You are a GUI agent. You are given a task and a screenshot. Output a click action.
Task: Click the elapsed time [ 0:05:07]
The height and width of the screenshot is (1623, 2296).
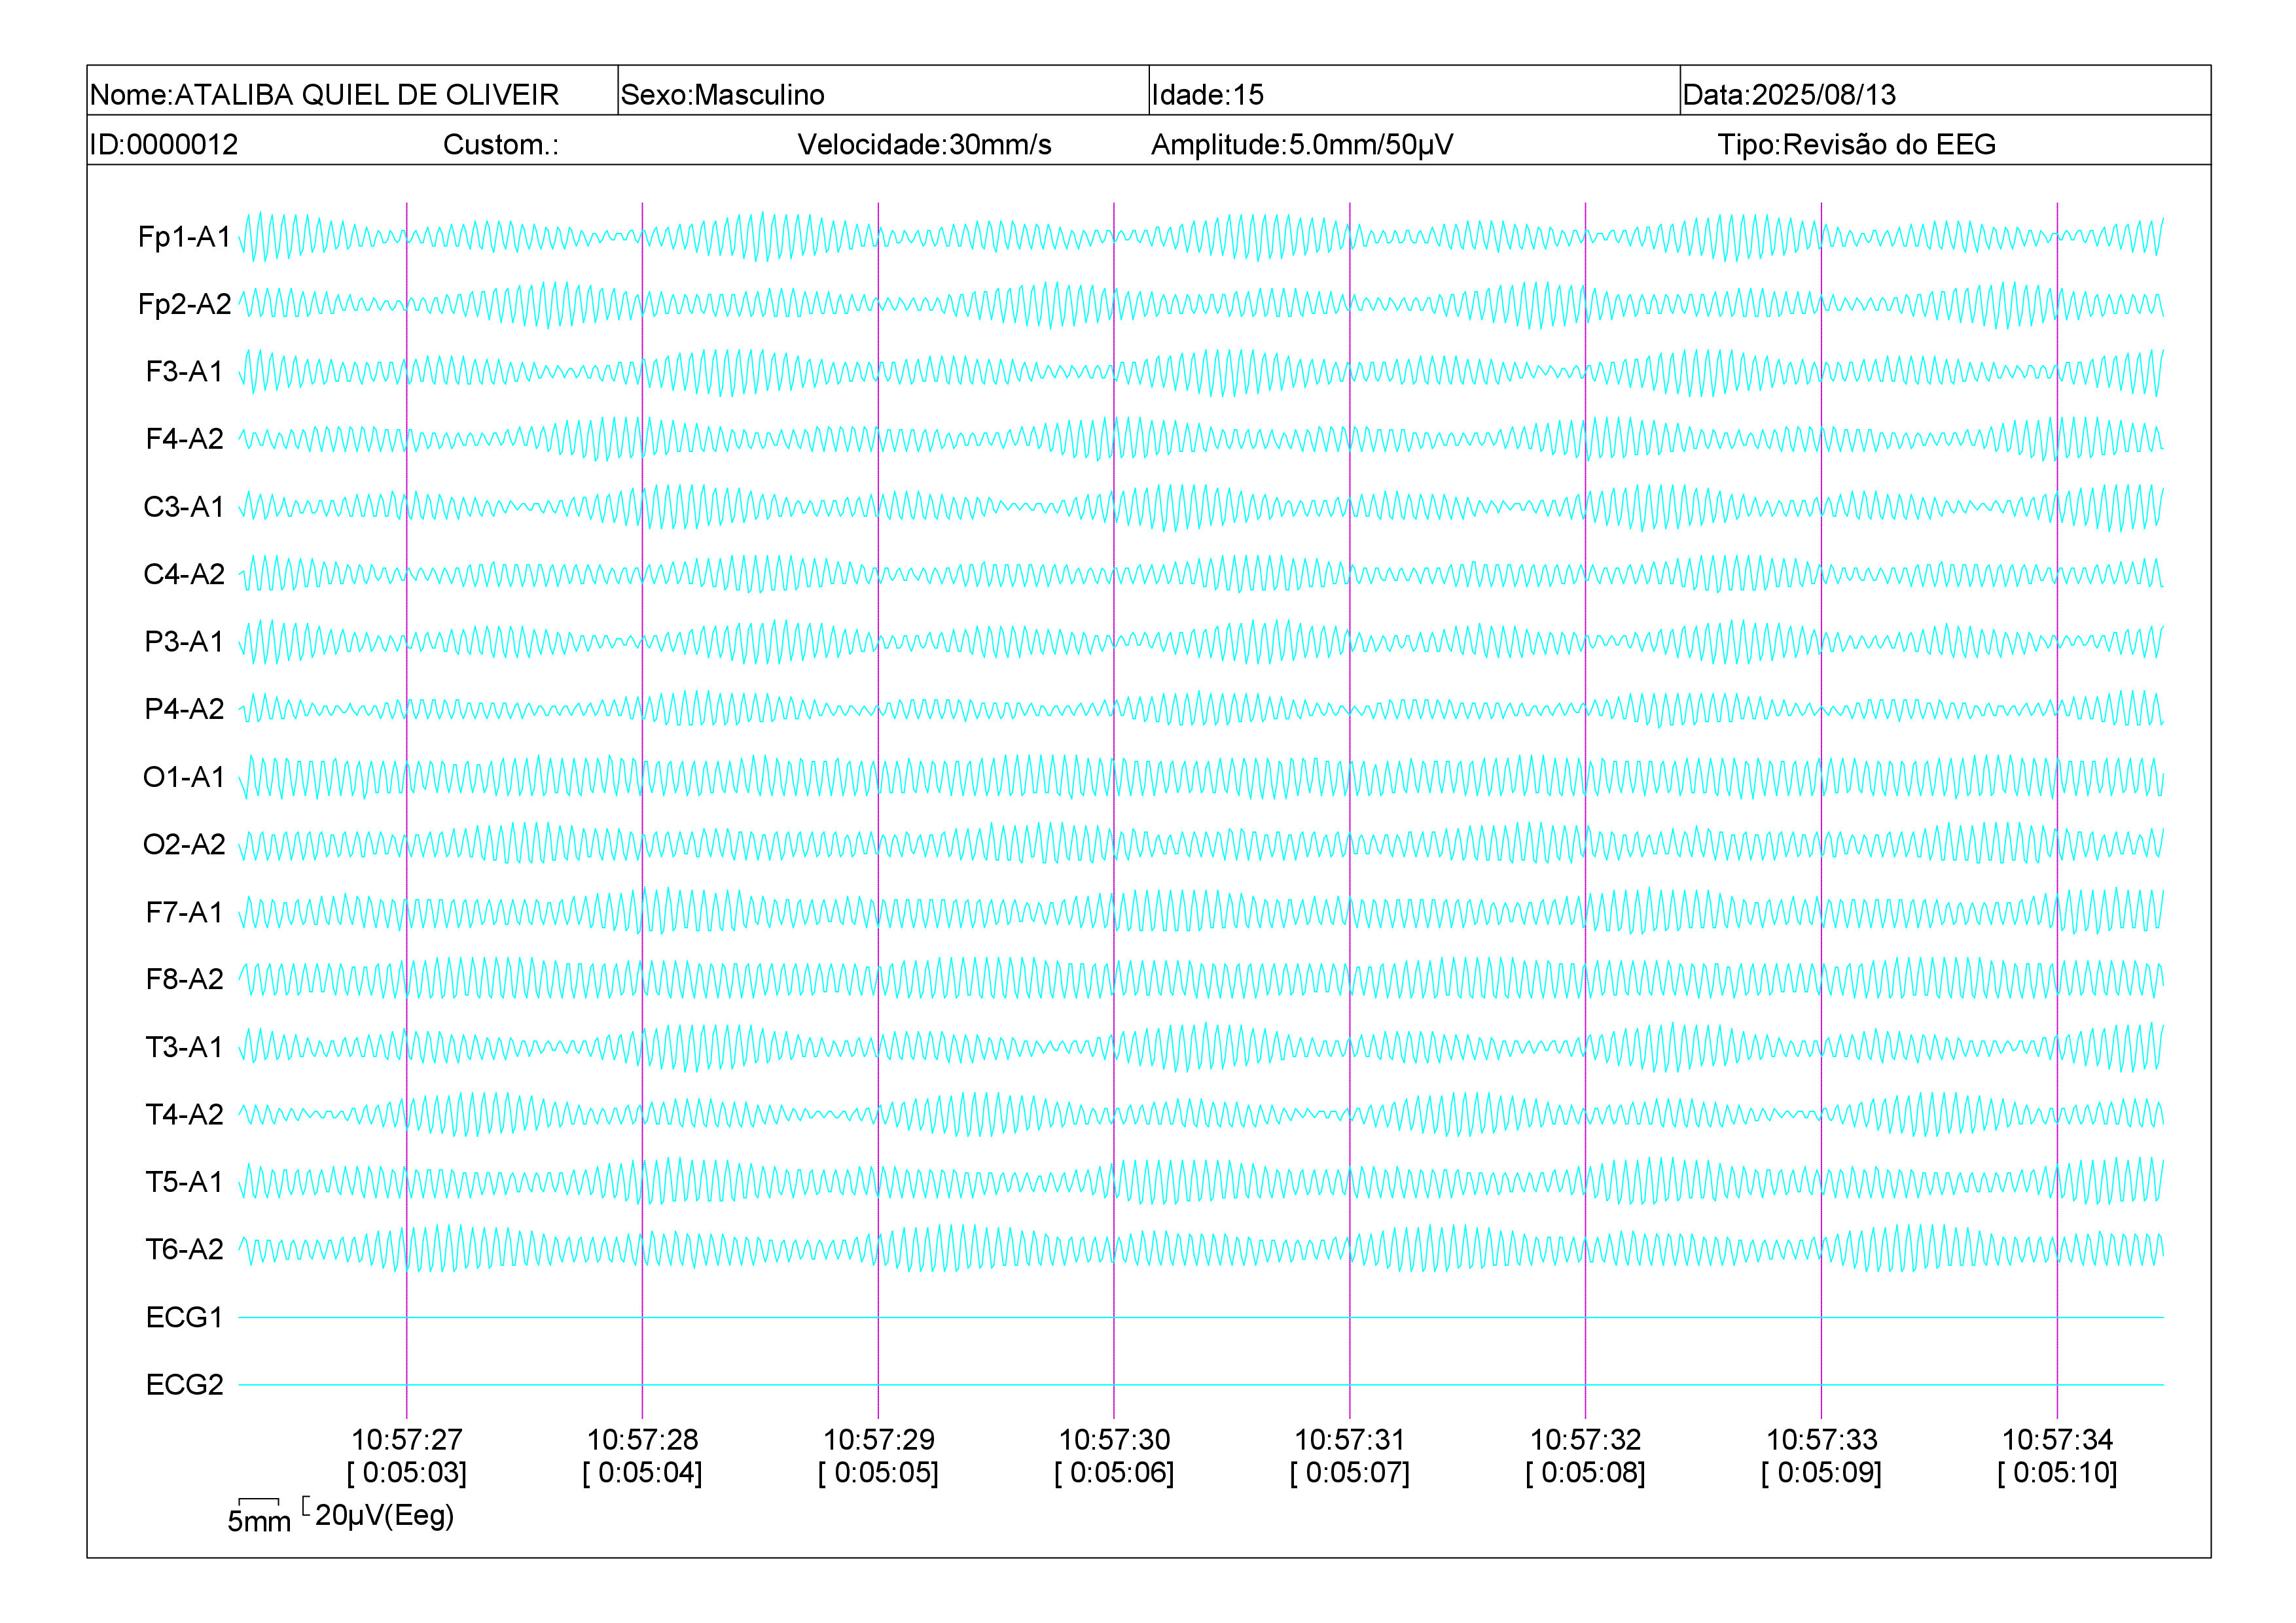click(x=1350, y=1473)
